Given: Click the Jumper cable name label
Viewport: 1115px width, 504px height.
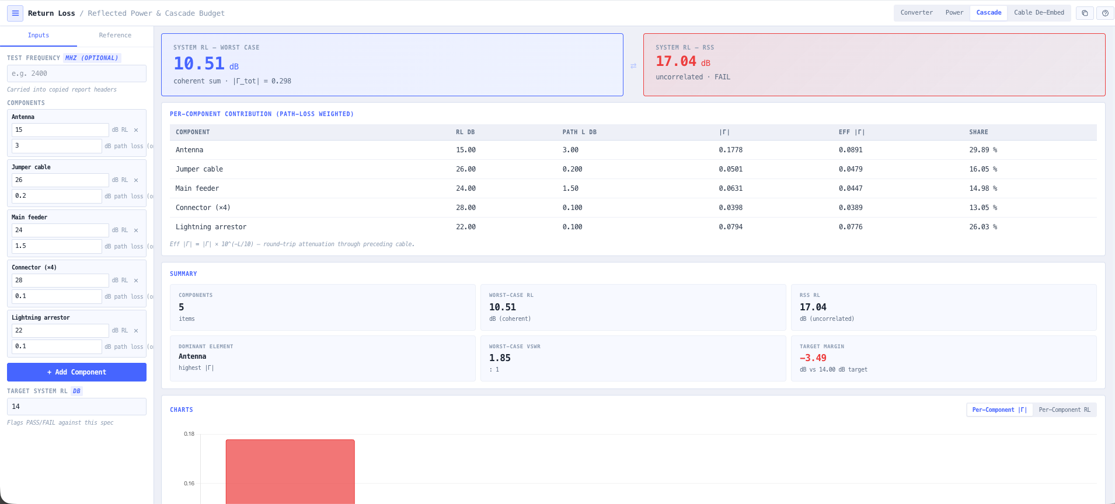Looking at the screenshot, I should point(31,167).
